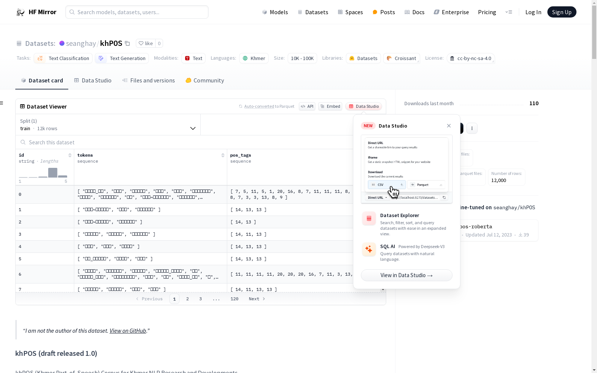Click the Datasets library tag
The height and width of the screenshot is (373, 597).
tap(363, 58)
